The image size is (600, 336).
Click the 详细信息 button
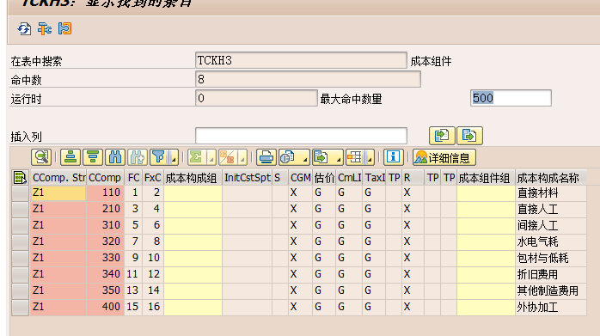pos(444,157)
